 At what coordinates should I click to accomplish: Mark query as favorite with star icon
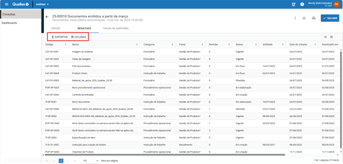(304, 18)
